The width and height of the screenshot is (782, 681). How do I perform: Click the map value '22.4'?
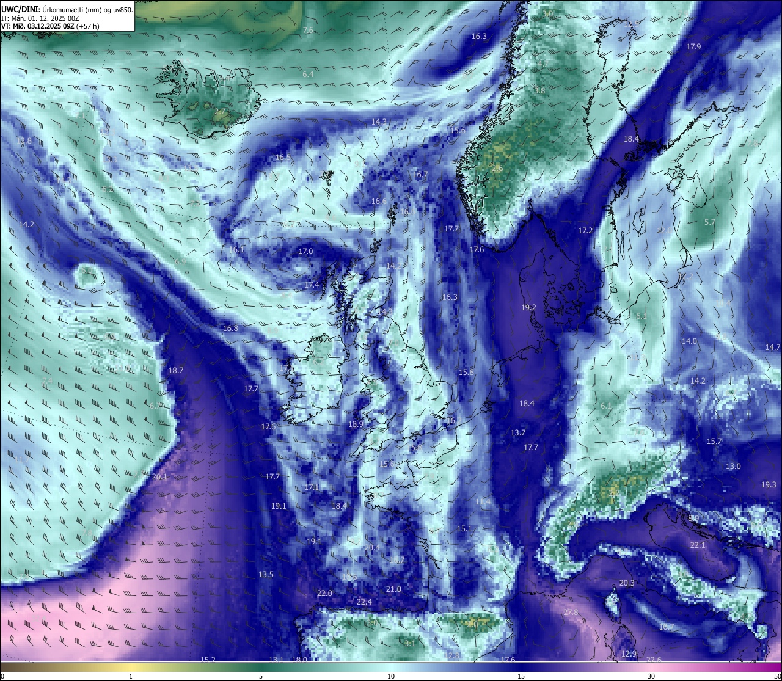coord(364,602)
